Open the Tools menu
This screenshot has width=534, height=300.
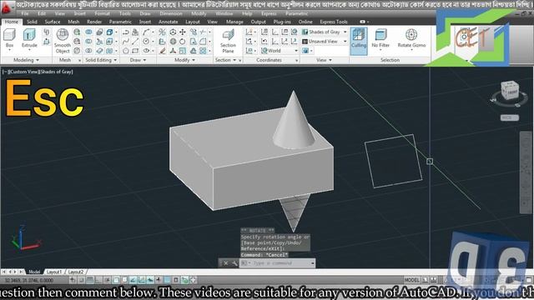tap(125, 13)
